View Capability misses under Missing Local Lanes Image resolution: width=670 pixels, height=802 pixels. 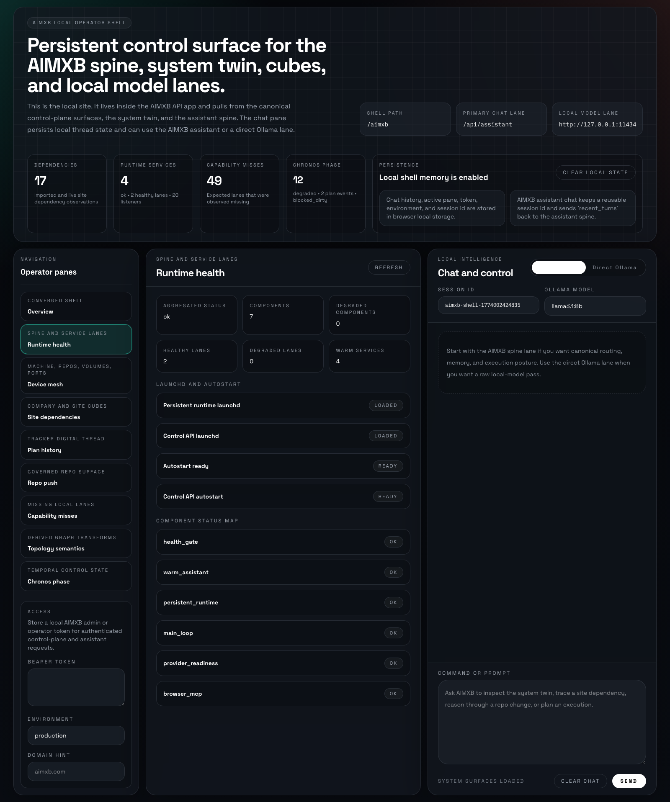76,510
